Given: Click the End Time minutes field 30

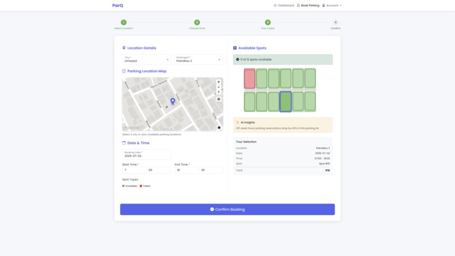Looking at the screenshot, I should [211, 170].
